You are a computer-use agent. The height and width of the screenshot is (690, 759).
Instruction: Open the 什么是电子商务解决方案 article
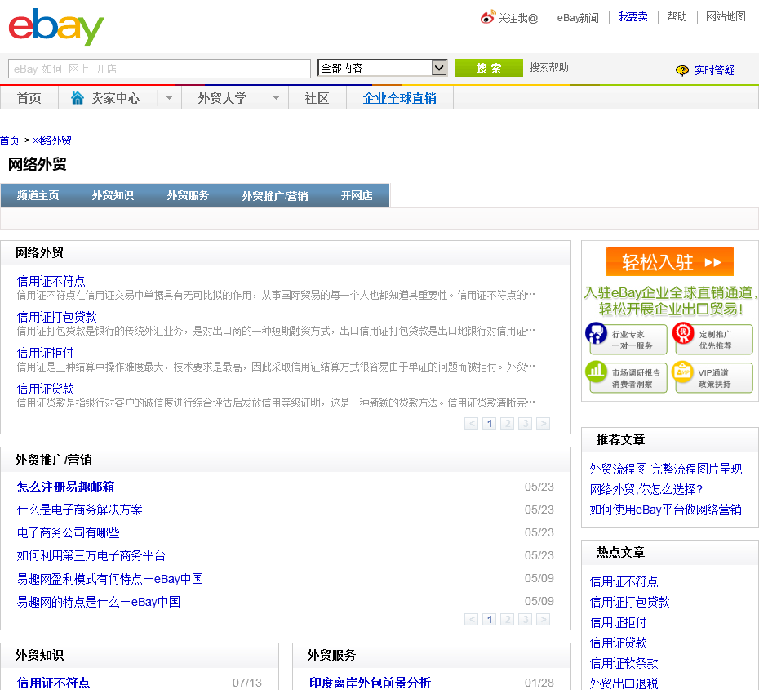[79, 510]
